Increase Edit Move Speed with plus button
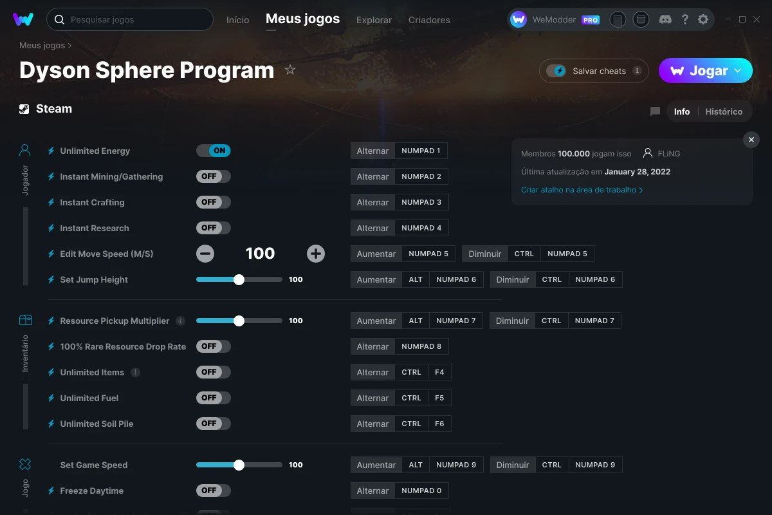This screenshot has height=515, width=772. (x=315, y=254)
